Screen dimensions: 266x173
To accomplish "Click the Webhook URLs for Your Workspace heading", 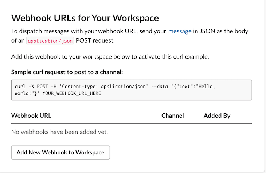I will pyautogui.click(x=85, y=18).
